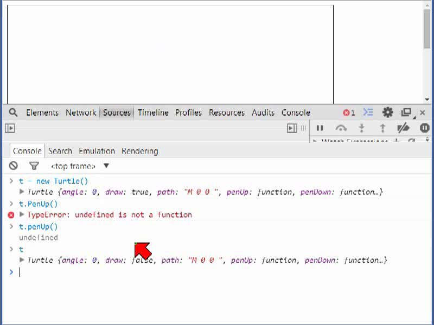Viewport: 434px width, 325px height.
Task: Click the Sources sidebar scroll arrow at right
Action: 427,140
